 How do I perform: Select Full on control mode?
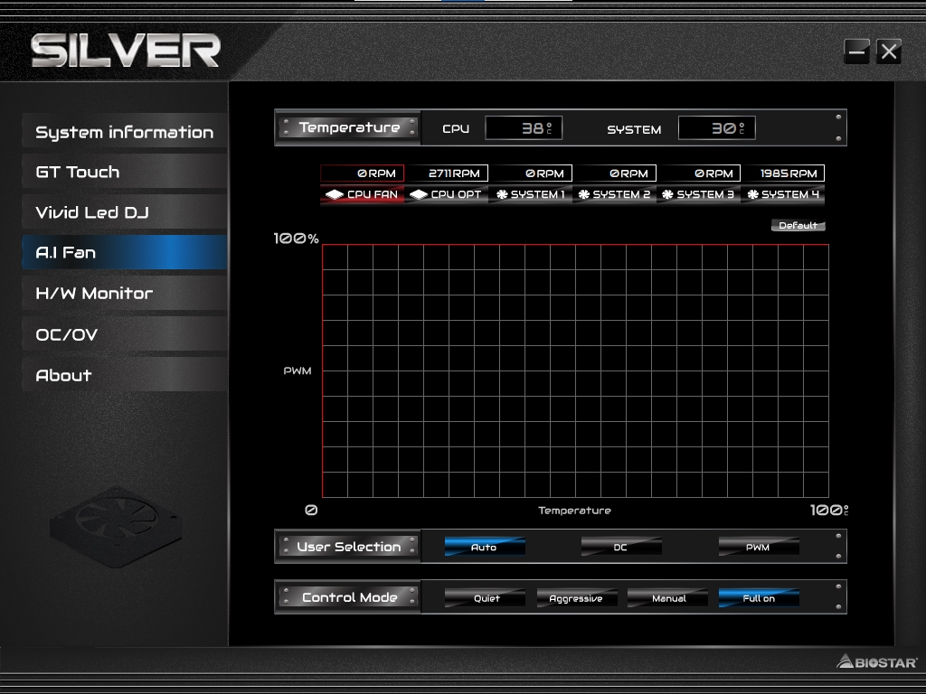click(x=759, y=598)
